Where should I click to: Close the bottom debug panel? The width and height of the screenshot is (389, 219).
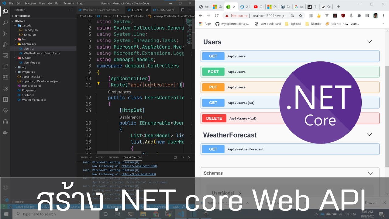pyautogui.click(x=189, y=157)
